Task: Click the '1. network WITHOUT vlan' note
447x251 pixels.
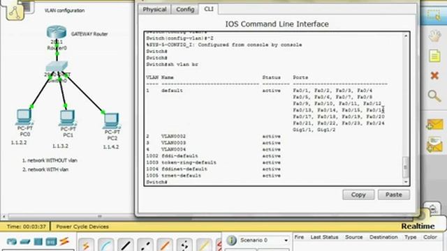Action: pyautogui.click(x=50, y=160)
